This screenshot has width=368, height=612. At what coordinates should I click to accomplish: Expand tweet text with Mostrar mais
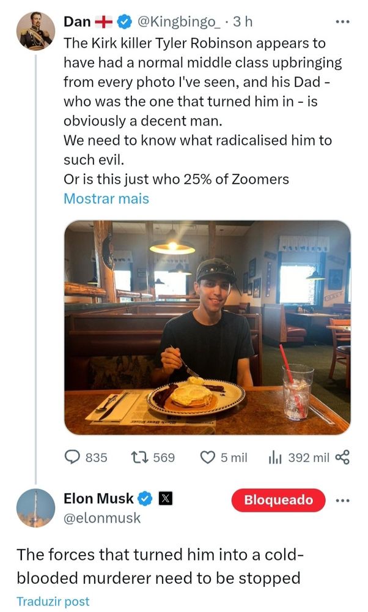point(106,198)
